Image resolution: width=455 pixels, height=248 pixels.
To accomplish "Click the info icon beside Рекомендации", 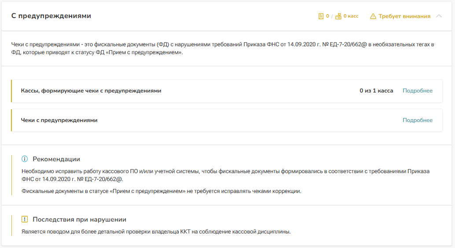I will 25,159.
